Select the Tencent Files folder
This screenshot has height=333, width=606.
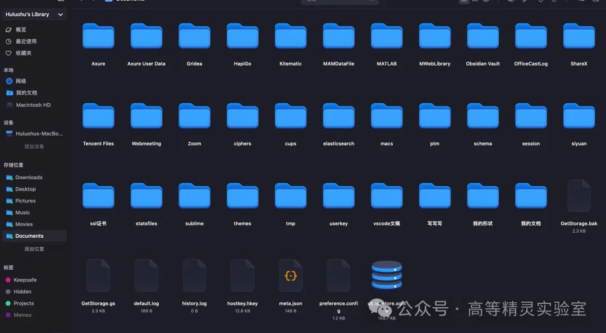(x=98, y=116)
